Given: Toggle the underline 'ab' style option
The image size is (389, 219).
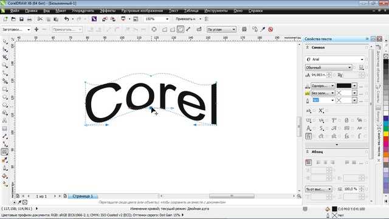Looking at the screenshot, I should pos(308,111).
